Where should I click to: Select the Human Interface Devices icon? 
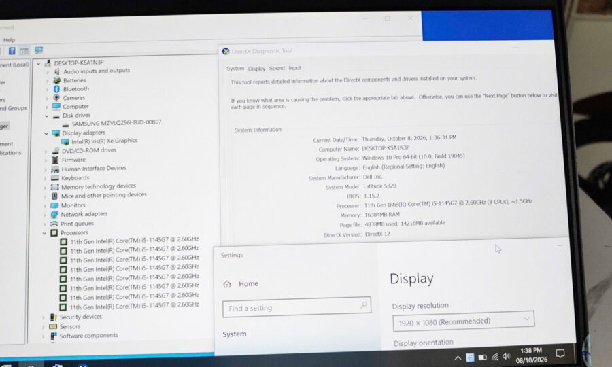55,169
